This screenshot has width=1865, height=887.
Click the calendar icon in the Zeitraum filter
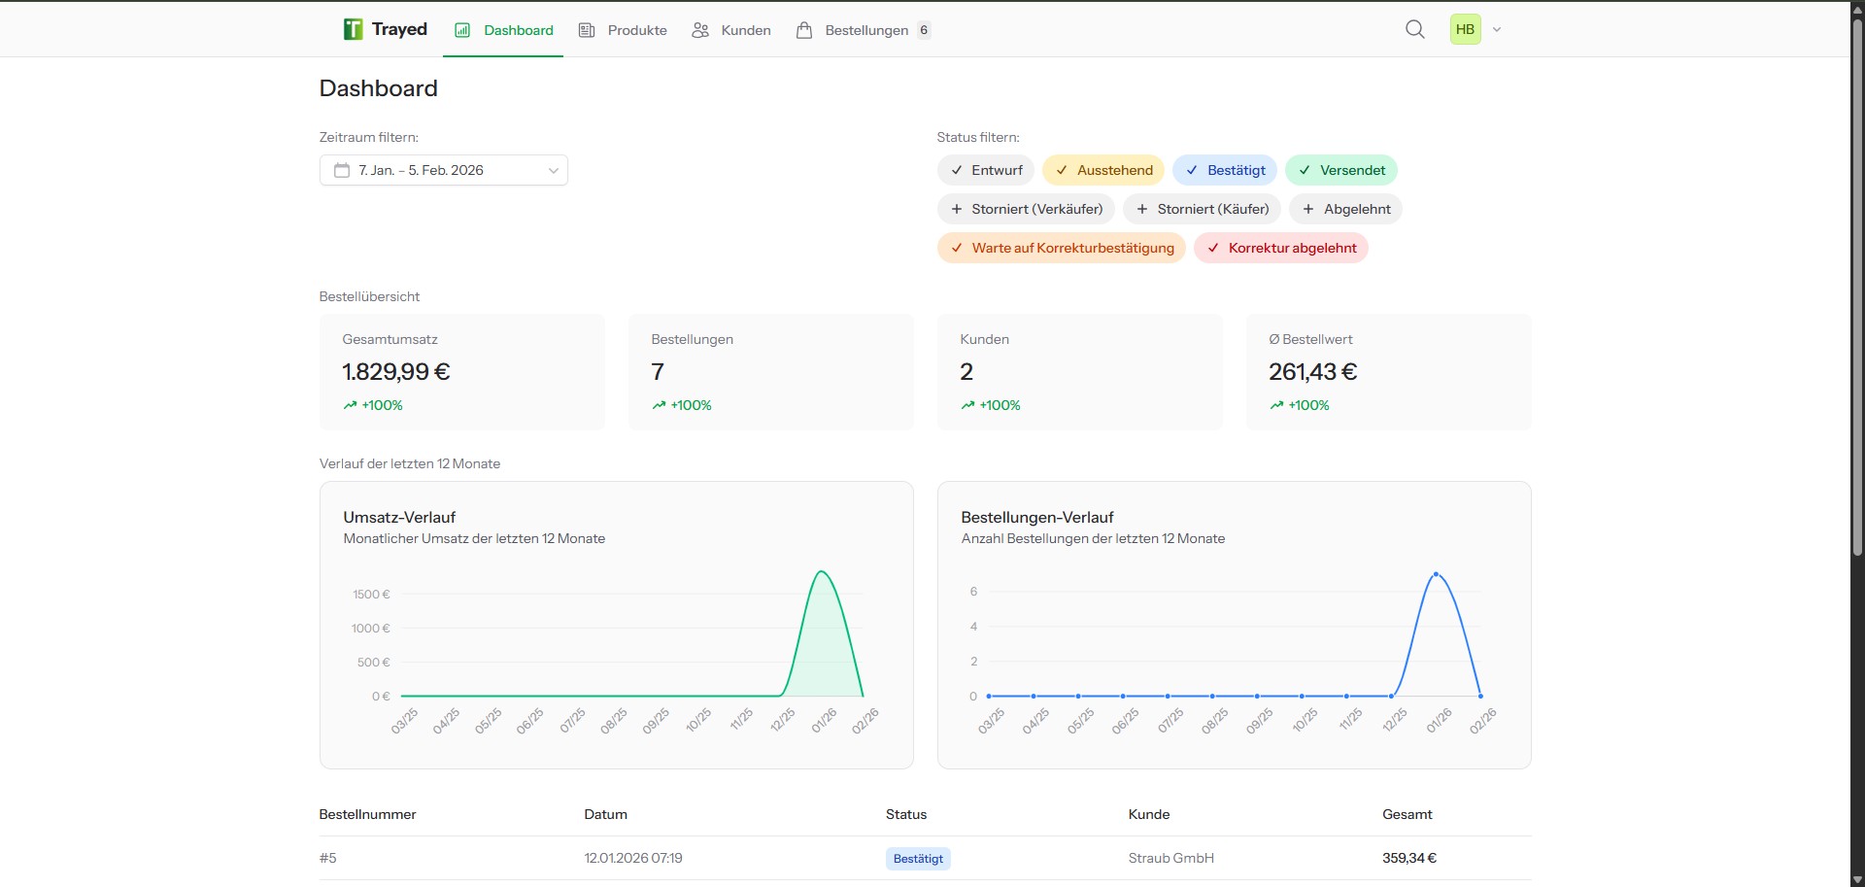340,170
